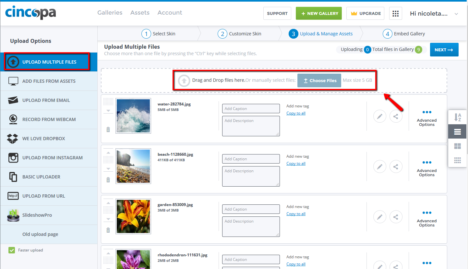Move beach-1128660.jpg down with arrow
468x269 pixels.
[x=108, y=169]
